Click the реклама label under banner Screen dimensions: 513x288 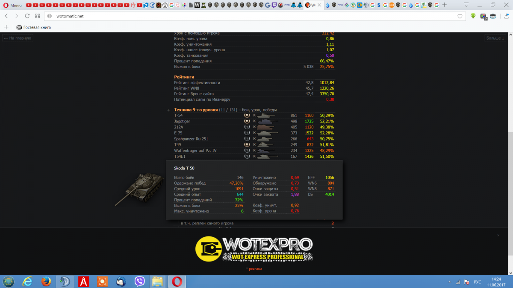[x=255, y=269]
